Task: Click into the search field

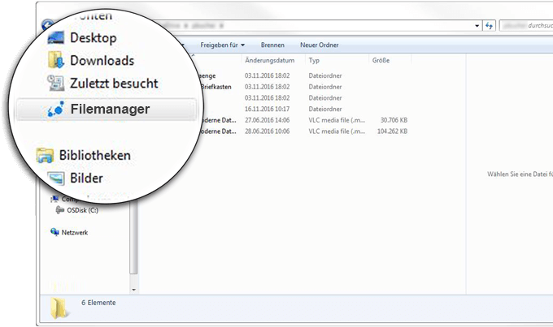Action: [526, 26]
